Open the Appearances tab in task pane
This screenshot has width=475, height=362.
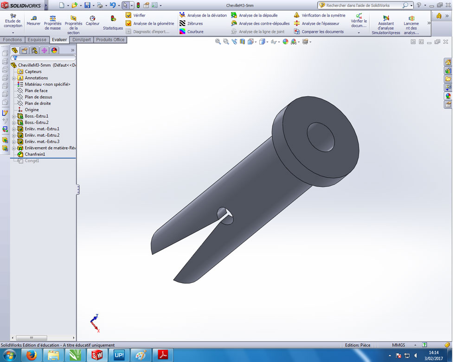pyautogui.click(x=448, y=96)
